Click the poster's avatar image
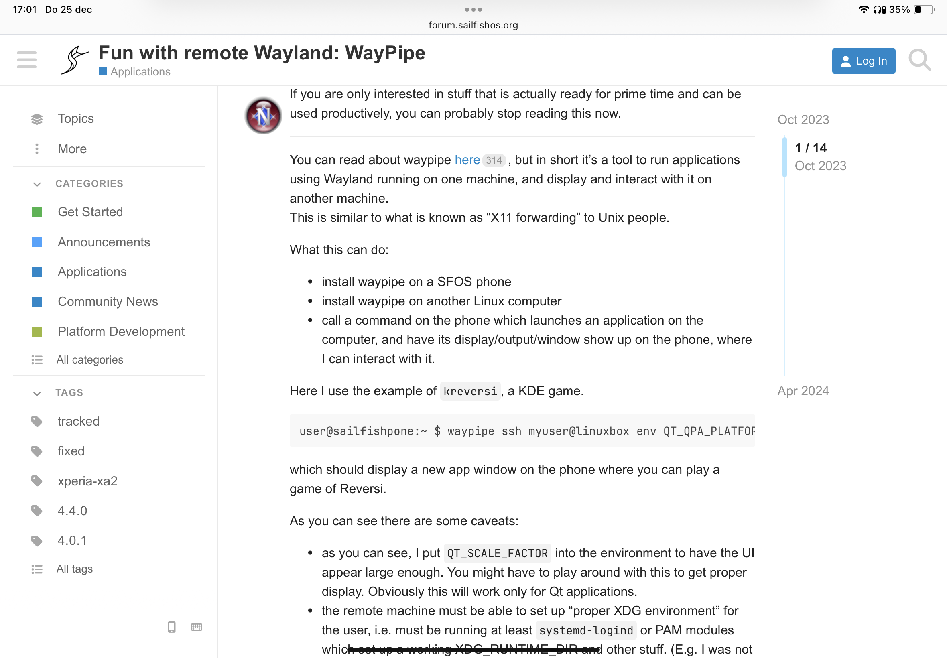The width and height of the screenshot is (947, 658). coord(263,116)
